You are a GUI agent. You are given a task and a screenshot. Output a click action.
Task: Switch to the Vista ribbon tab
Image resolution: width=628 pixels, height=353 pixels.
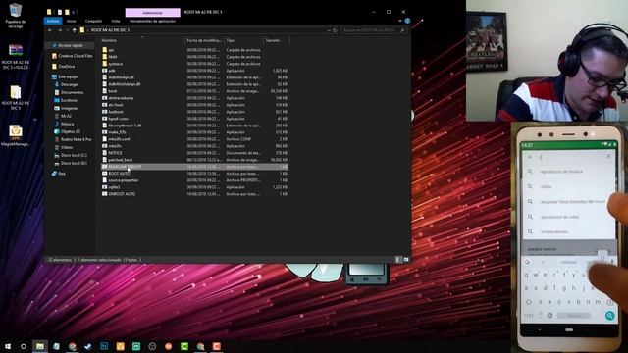point(116,21)
